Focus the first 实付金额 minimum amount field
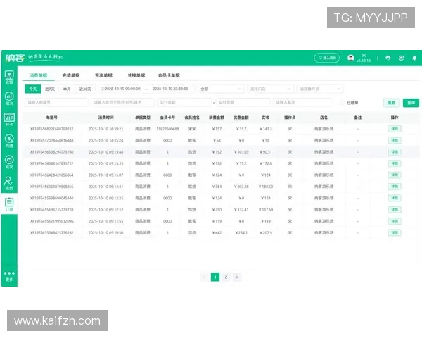 (184, 102)
